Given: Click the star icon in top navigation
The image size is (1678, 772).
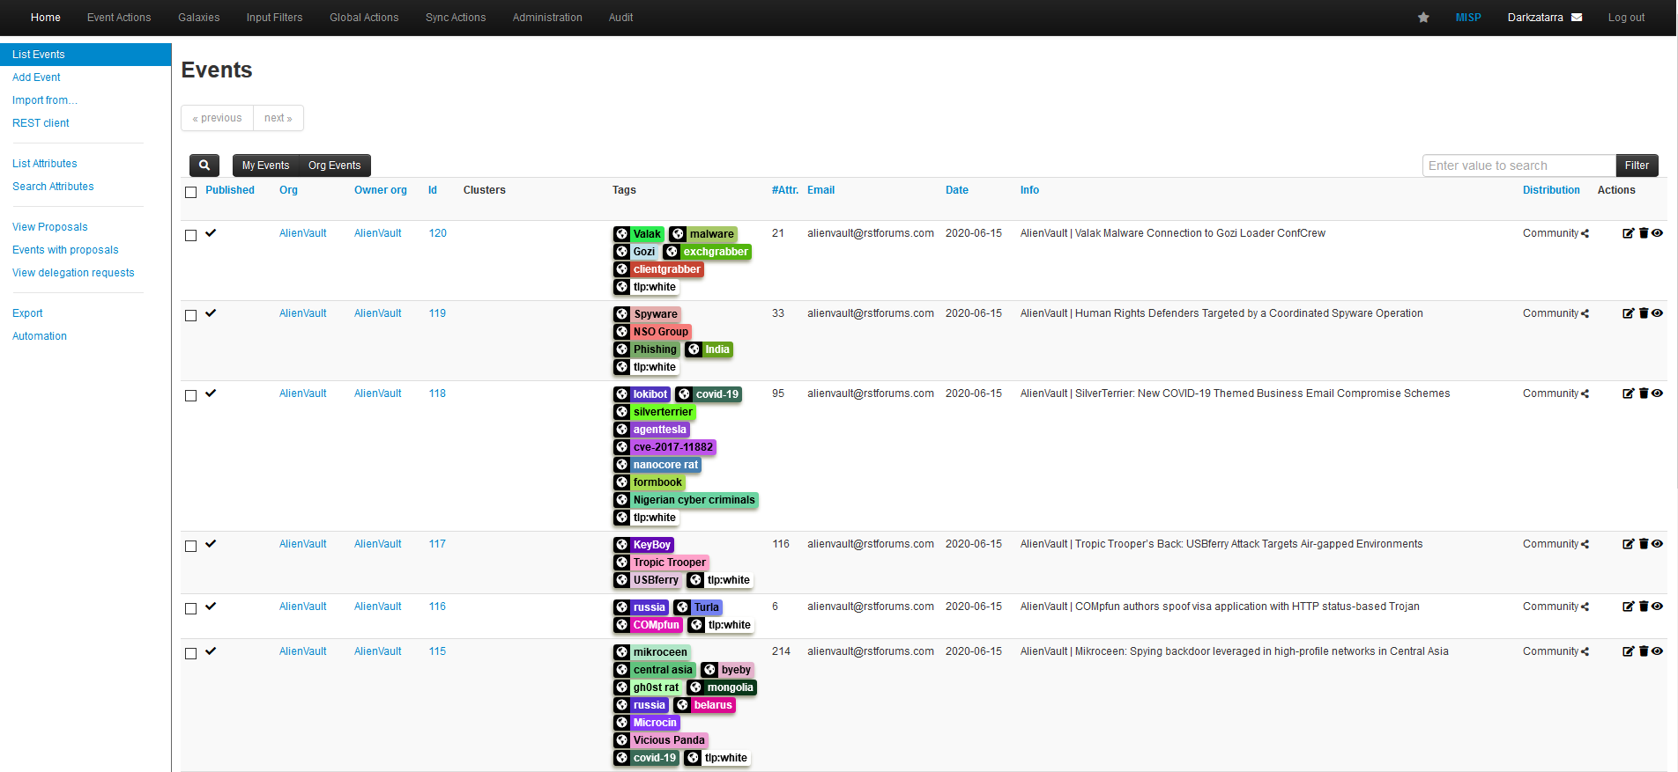Looking at the screenshot, I should [x=1423, y=18].
